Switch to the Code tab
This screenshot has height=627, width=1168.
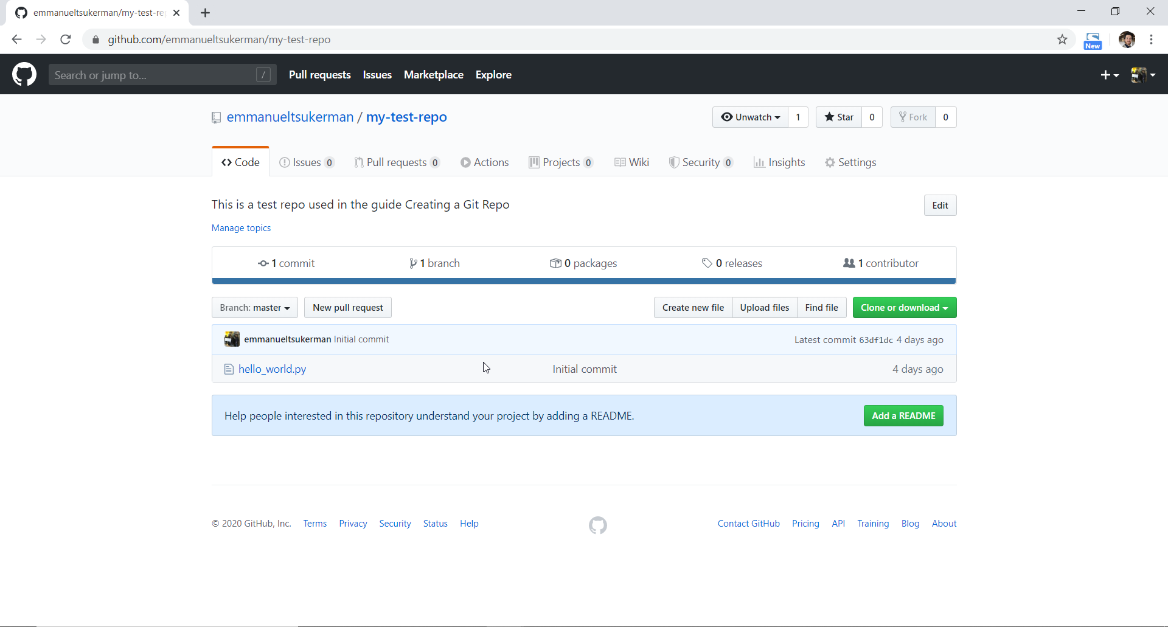(241, 162)
